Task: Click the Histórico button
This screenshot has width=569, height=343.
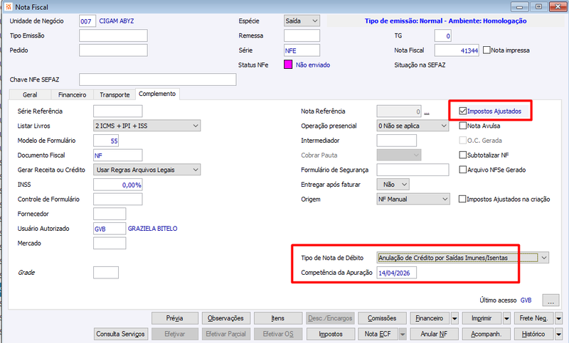Action: 534,334
